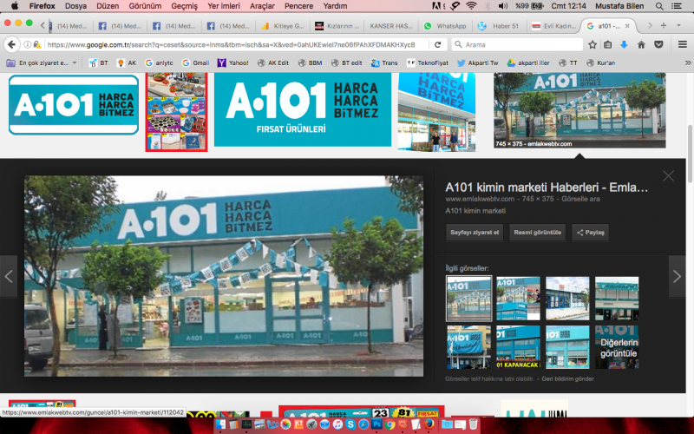Image resolution: width=694 pixels, height=434 pixels.
Task: Open the volume control in the menu bar
Action: 503,6
